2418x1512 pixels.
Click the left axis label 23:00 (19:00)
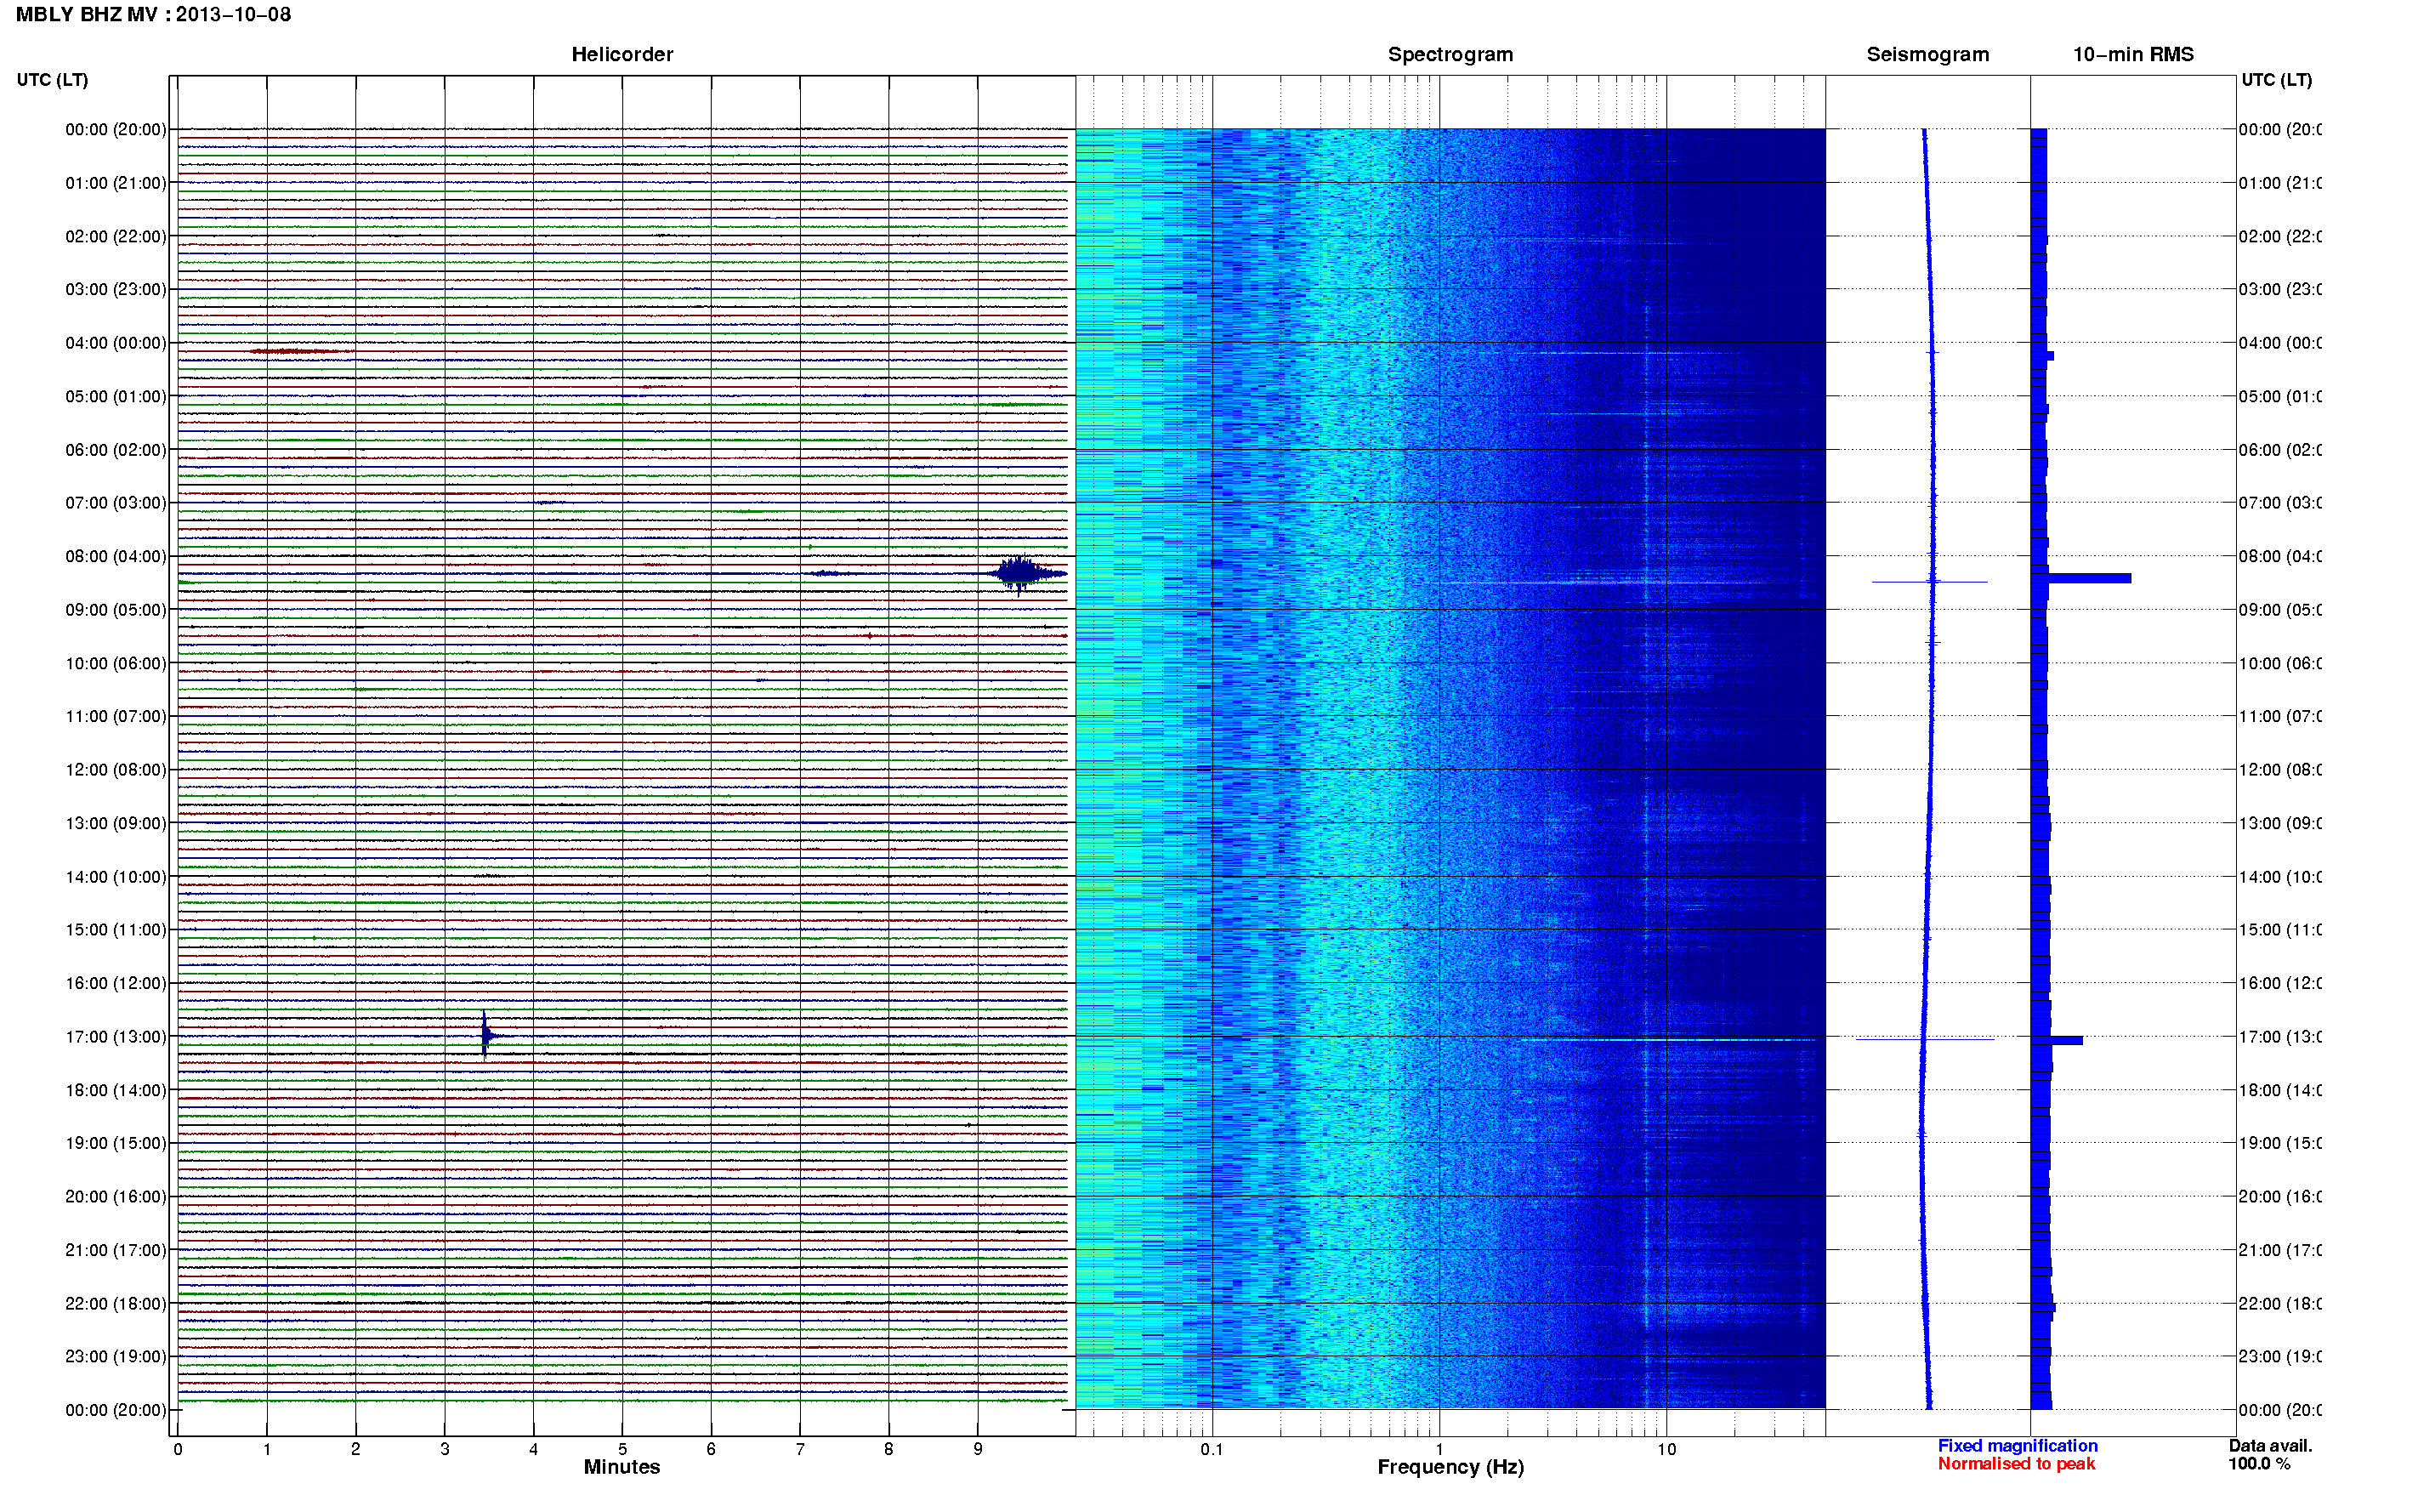[x=115, y=1356]
